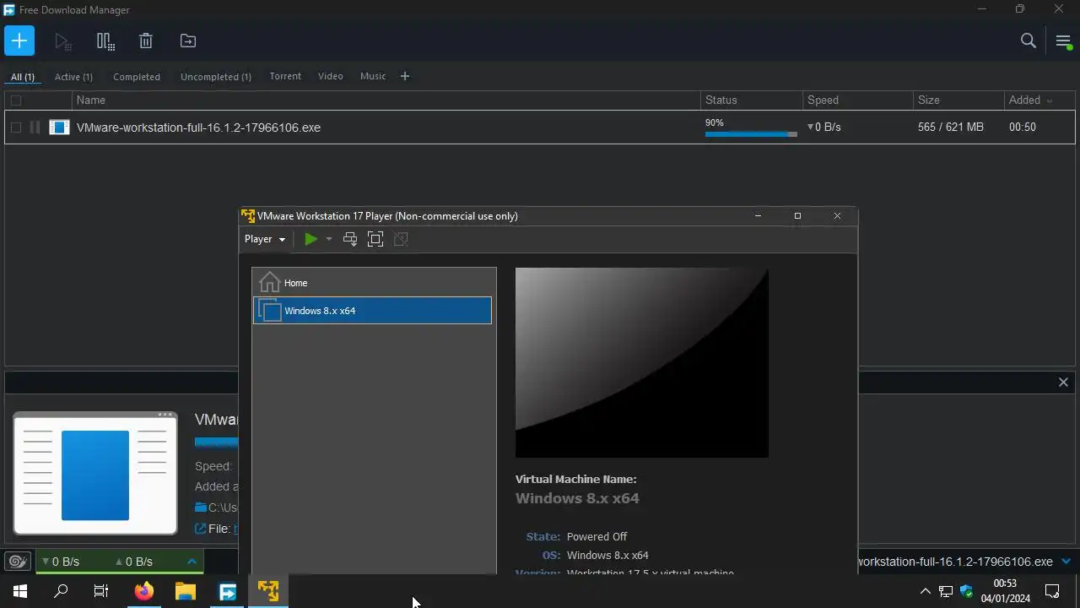Image resolution: width=1080 pixels, height=608 pixels.
Task: Open the Player dropdown menu
Action: [265, 239]
